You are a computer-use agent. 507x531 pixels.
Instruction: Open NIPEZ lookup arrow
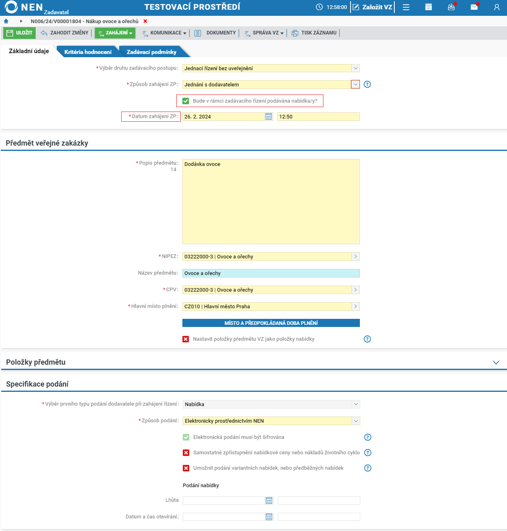click(x=355, y=256)
